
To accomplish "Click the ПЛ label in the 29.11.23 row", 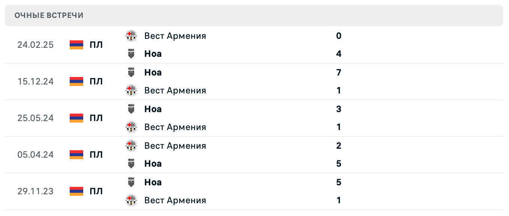I will coord(97,191).
